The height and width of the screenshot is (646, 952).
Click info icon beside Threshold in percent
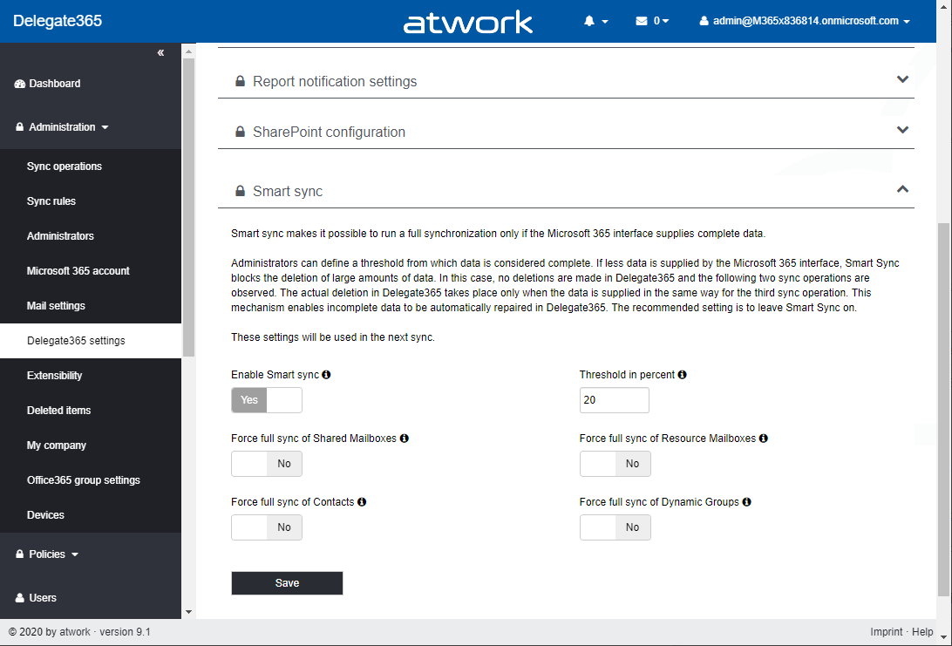[683, 375]
